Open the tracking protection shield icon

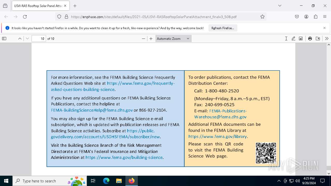(x=59, y=17)
